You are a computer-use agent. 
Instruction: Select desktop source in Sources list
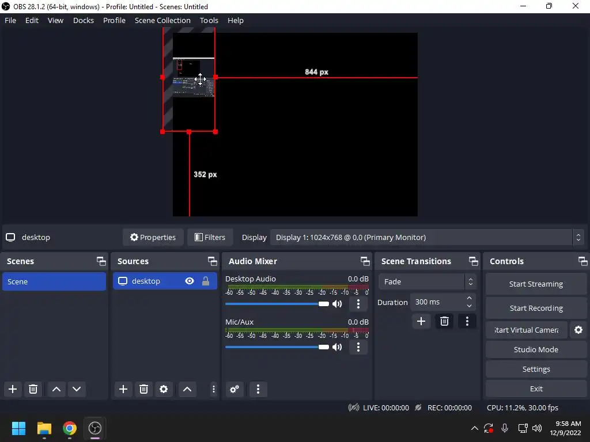click(165, 281)
